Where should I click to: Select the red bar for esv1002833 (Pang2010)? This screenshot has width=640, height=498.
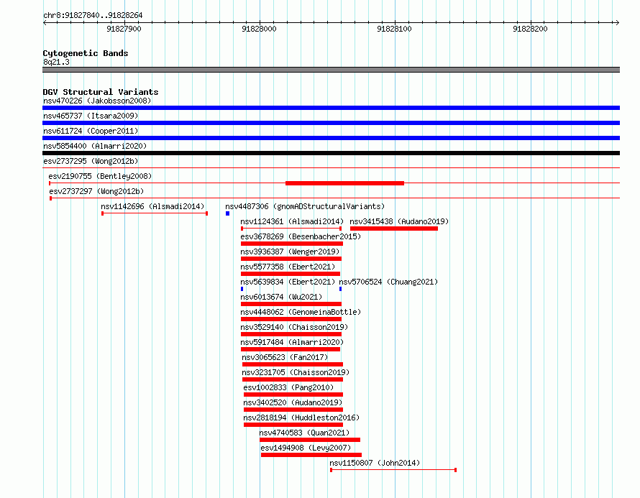coord(293,395)
